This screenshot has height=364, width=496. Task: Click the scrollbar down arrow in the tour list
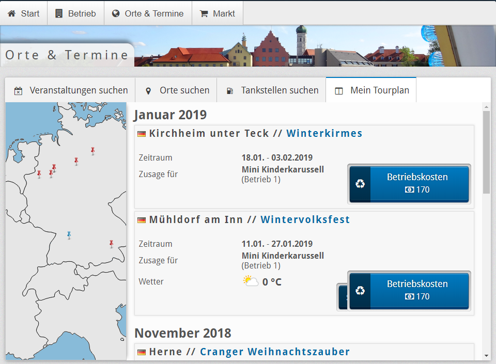coord(486,356)
